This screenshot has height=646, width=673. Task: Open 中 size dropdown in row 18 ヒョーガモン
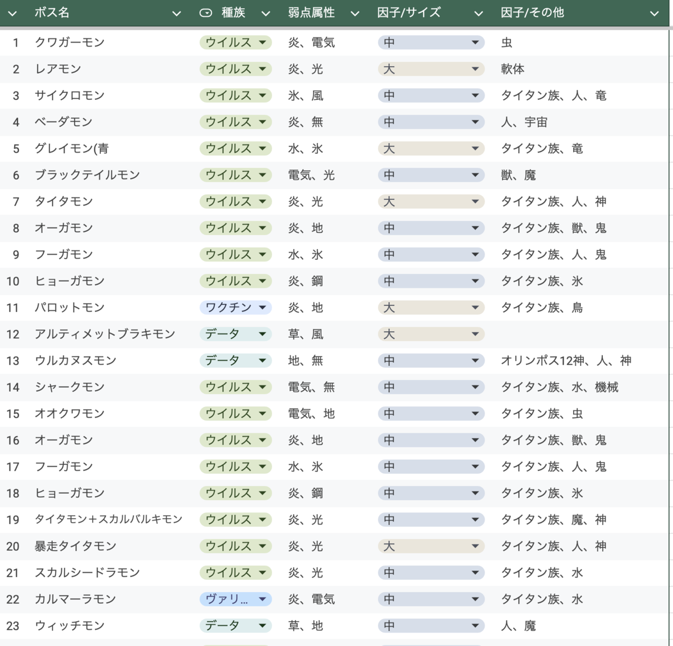(x=431, y=493)
